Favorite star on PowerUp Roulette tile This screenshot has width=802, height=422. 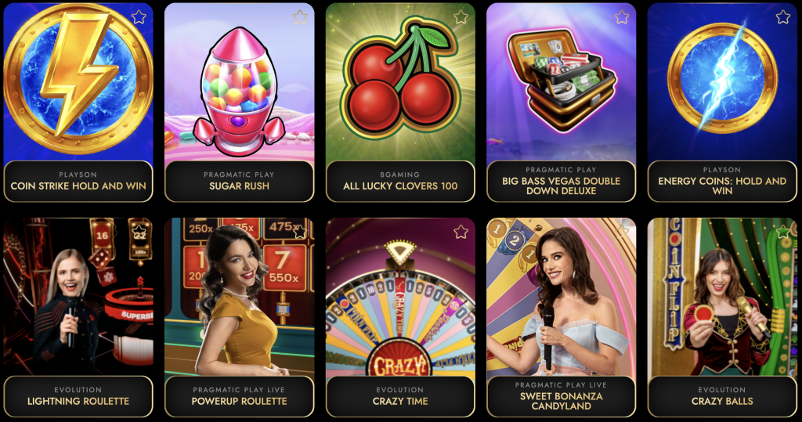[x=300, y=233]
